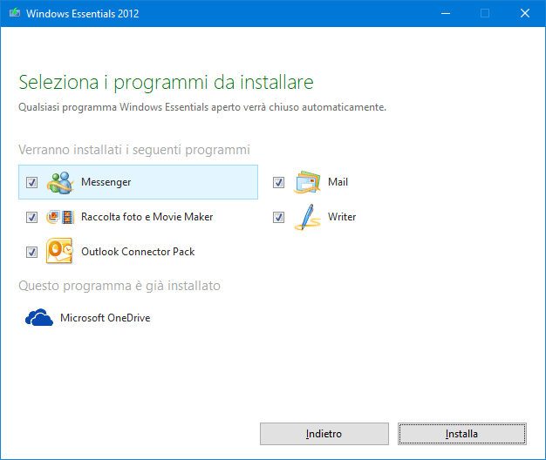Click the Messenger program icon
Screen dimensions: 546x460
pyautogui.click(x=59, y=182)
